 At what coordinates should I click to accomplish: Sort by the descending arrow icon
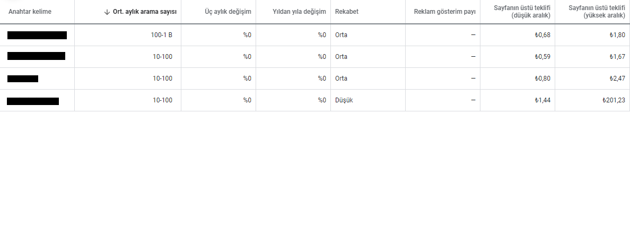click(x=107, y=12)
